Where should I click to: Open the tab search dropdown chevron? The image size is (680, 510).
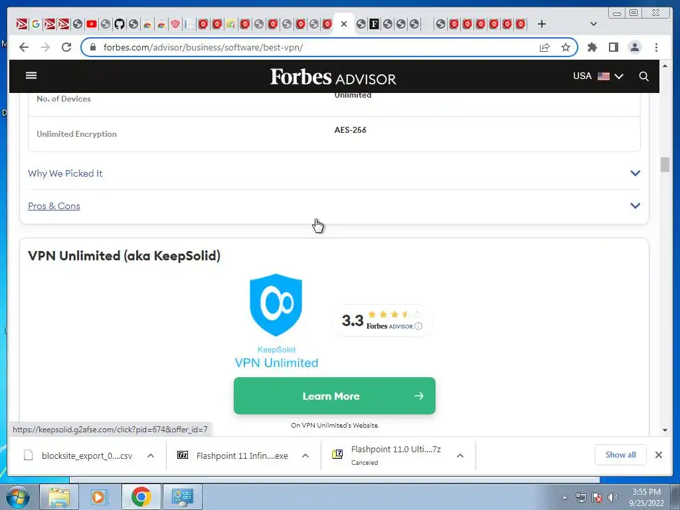594,24
